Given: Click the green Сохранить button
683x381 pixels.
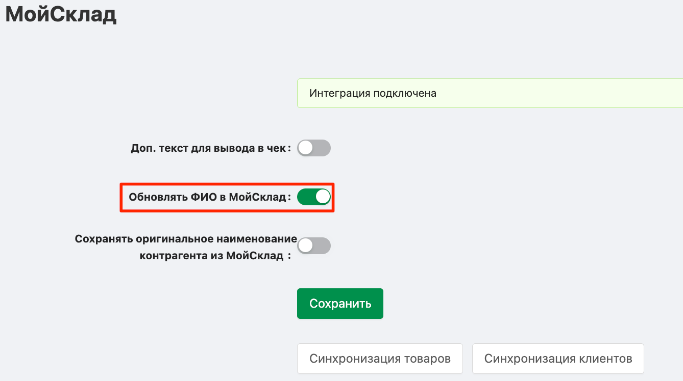Looking at the screenshot, I should click(x=340, y=304).
